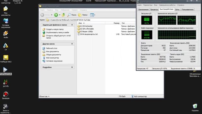Screen dimensions: 202x114
Task: Switch to Сеть tab in Task Manager
Action: [177, 9]
